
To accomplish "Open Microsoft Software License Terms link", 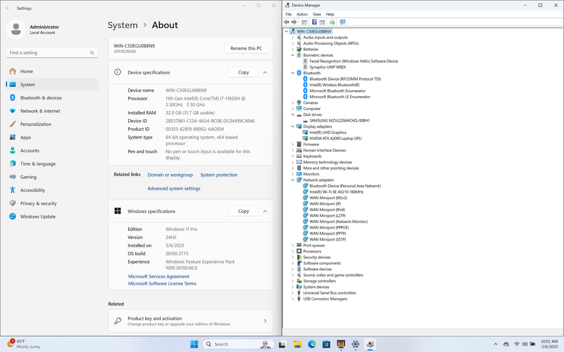I will point(162,284).
